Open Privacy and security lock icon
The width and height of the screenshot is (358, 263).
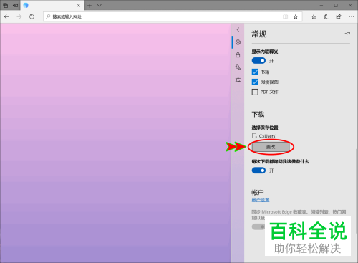click(238, 55)
